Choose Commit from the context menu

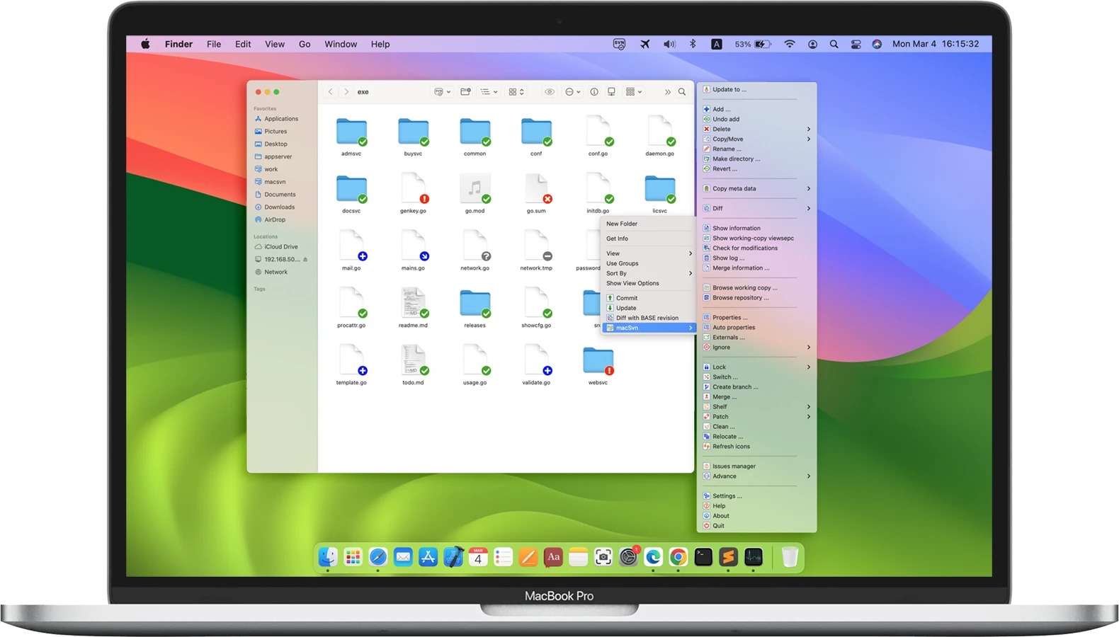click(627, 298)
